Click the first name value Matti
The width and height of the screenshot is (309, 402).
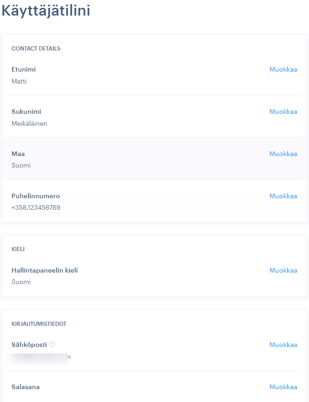point(19,82)
